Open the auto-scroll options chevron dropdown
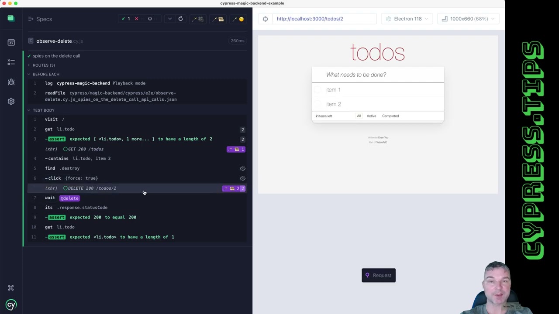Viewport: 559px width, 314px height. [x=169, y=19]
